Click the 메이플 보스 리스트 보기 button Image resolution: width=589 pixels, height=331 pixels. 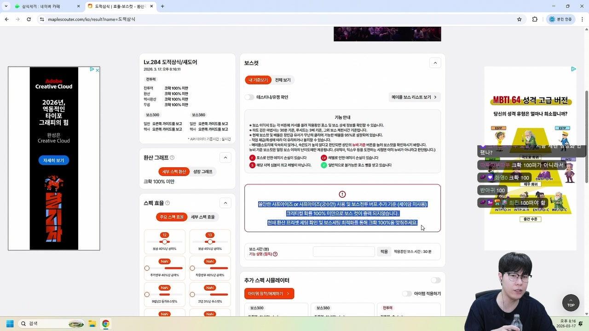(x=414, y=97)
